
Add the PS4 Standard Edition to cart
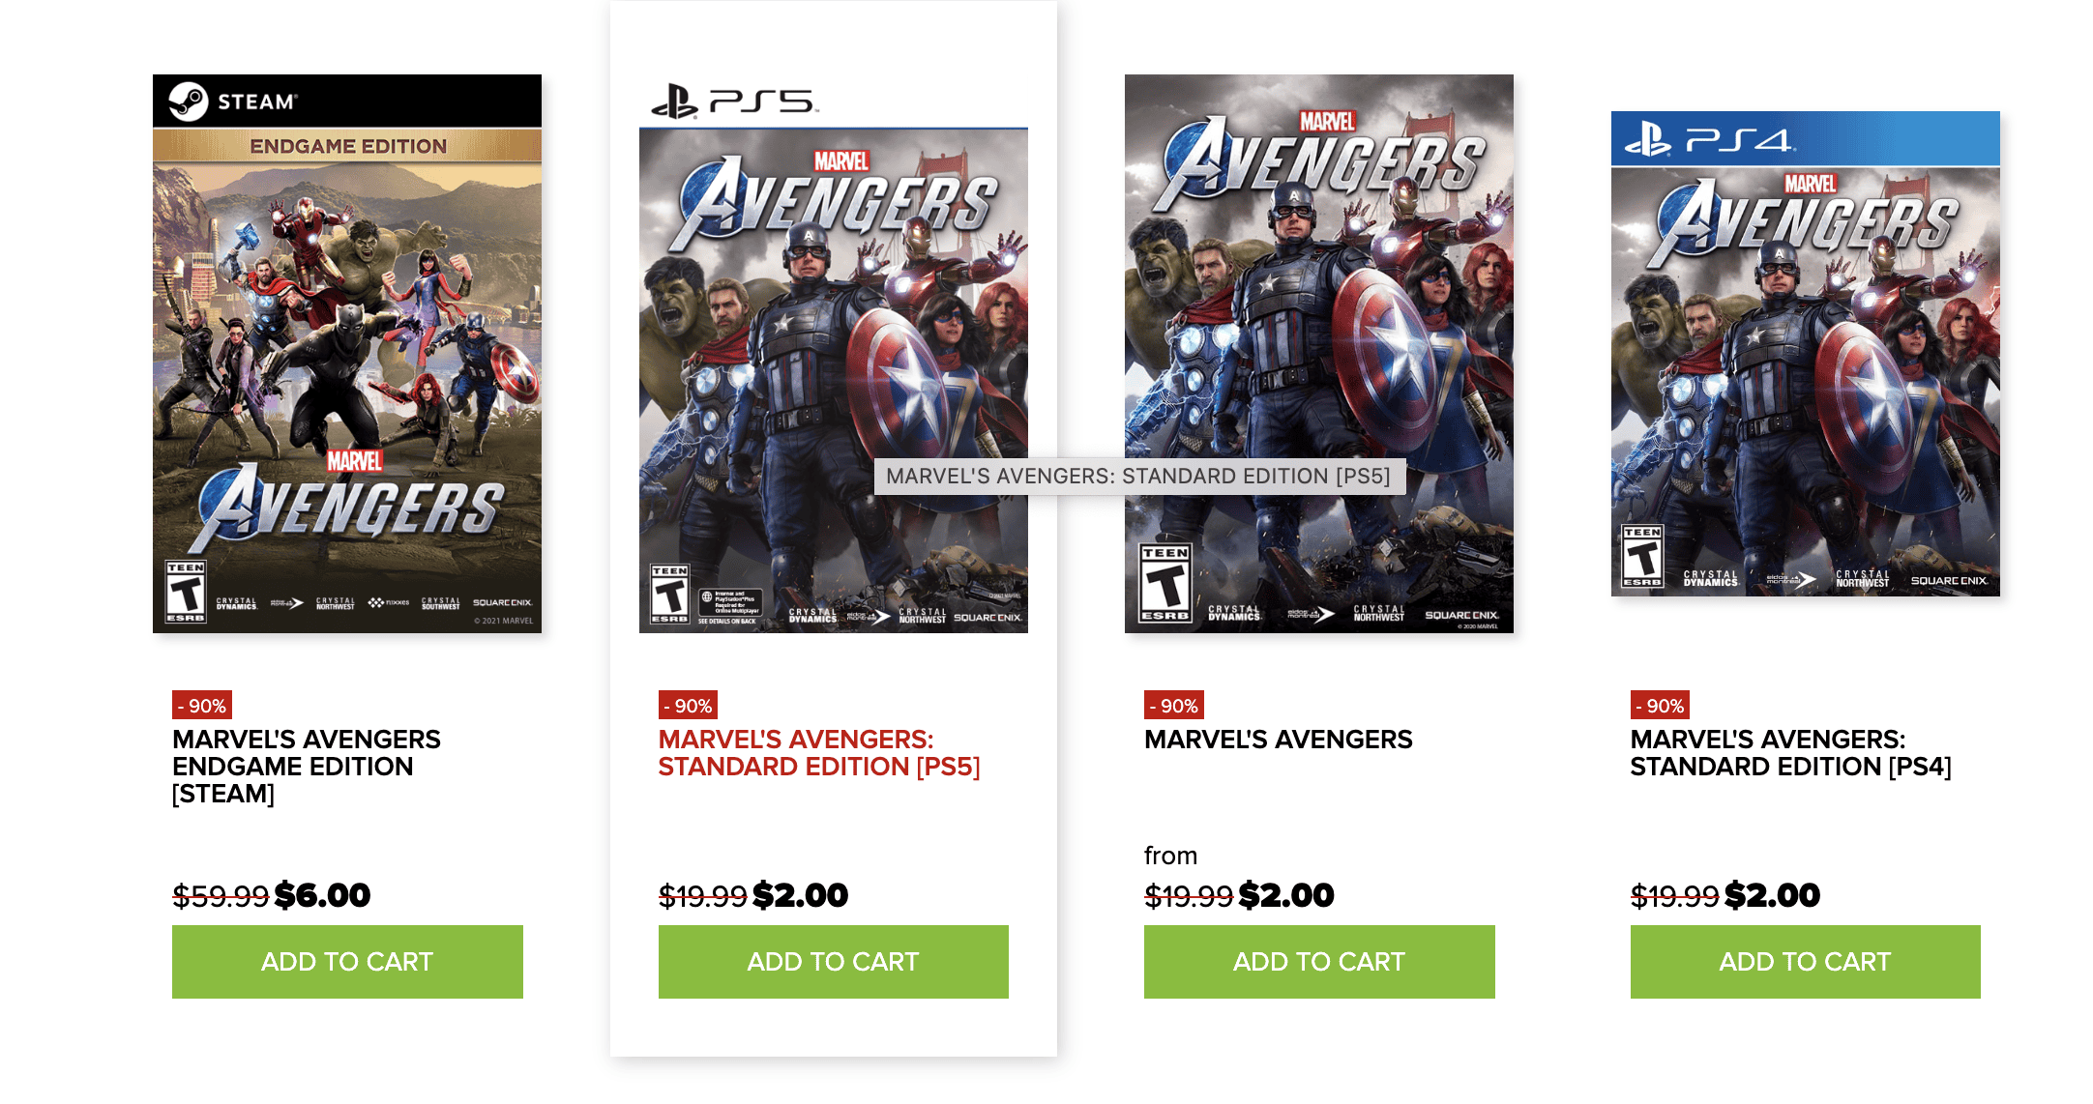click(1806, 962)
